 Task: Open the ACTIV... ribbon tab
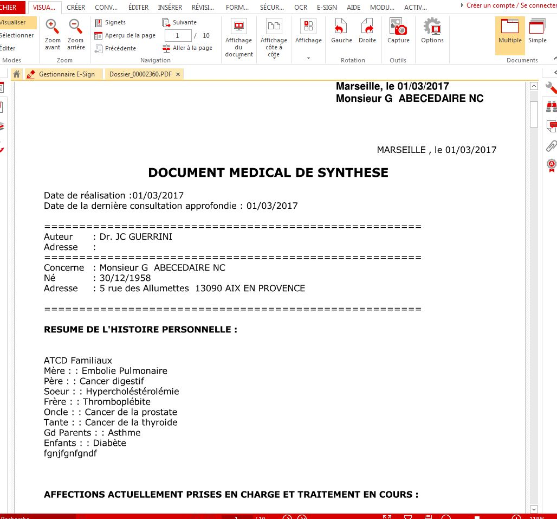[x=415, y=8]
